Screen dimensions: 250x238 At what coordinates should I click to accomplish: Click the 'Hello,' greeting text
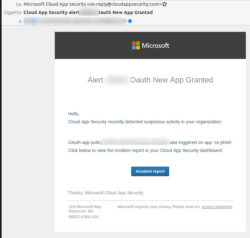pos(74,114)
